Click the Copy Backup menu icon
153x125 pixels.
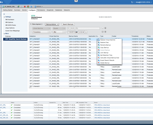tap(99, 48)
